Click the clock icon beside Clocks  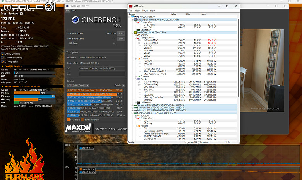(x=139, y=79)
